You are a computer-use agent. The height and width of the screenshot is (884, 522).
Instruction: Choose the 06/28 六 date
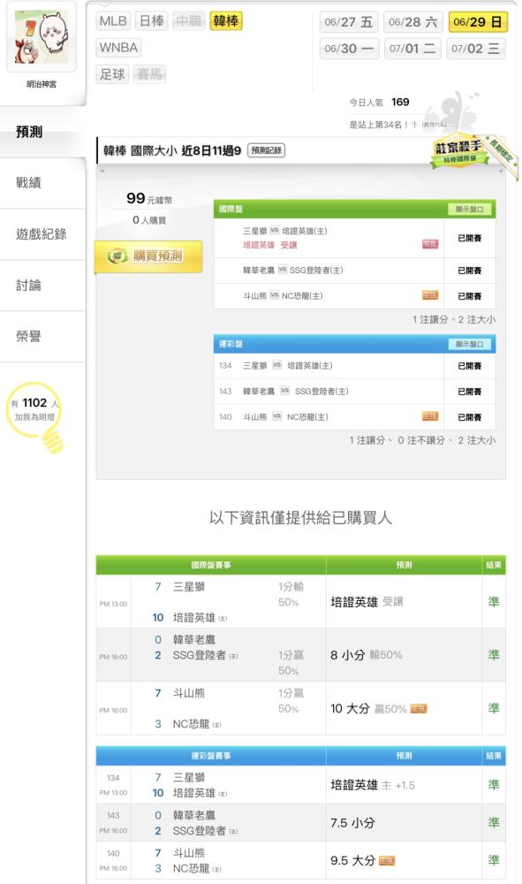413,22
